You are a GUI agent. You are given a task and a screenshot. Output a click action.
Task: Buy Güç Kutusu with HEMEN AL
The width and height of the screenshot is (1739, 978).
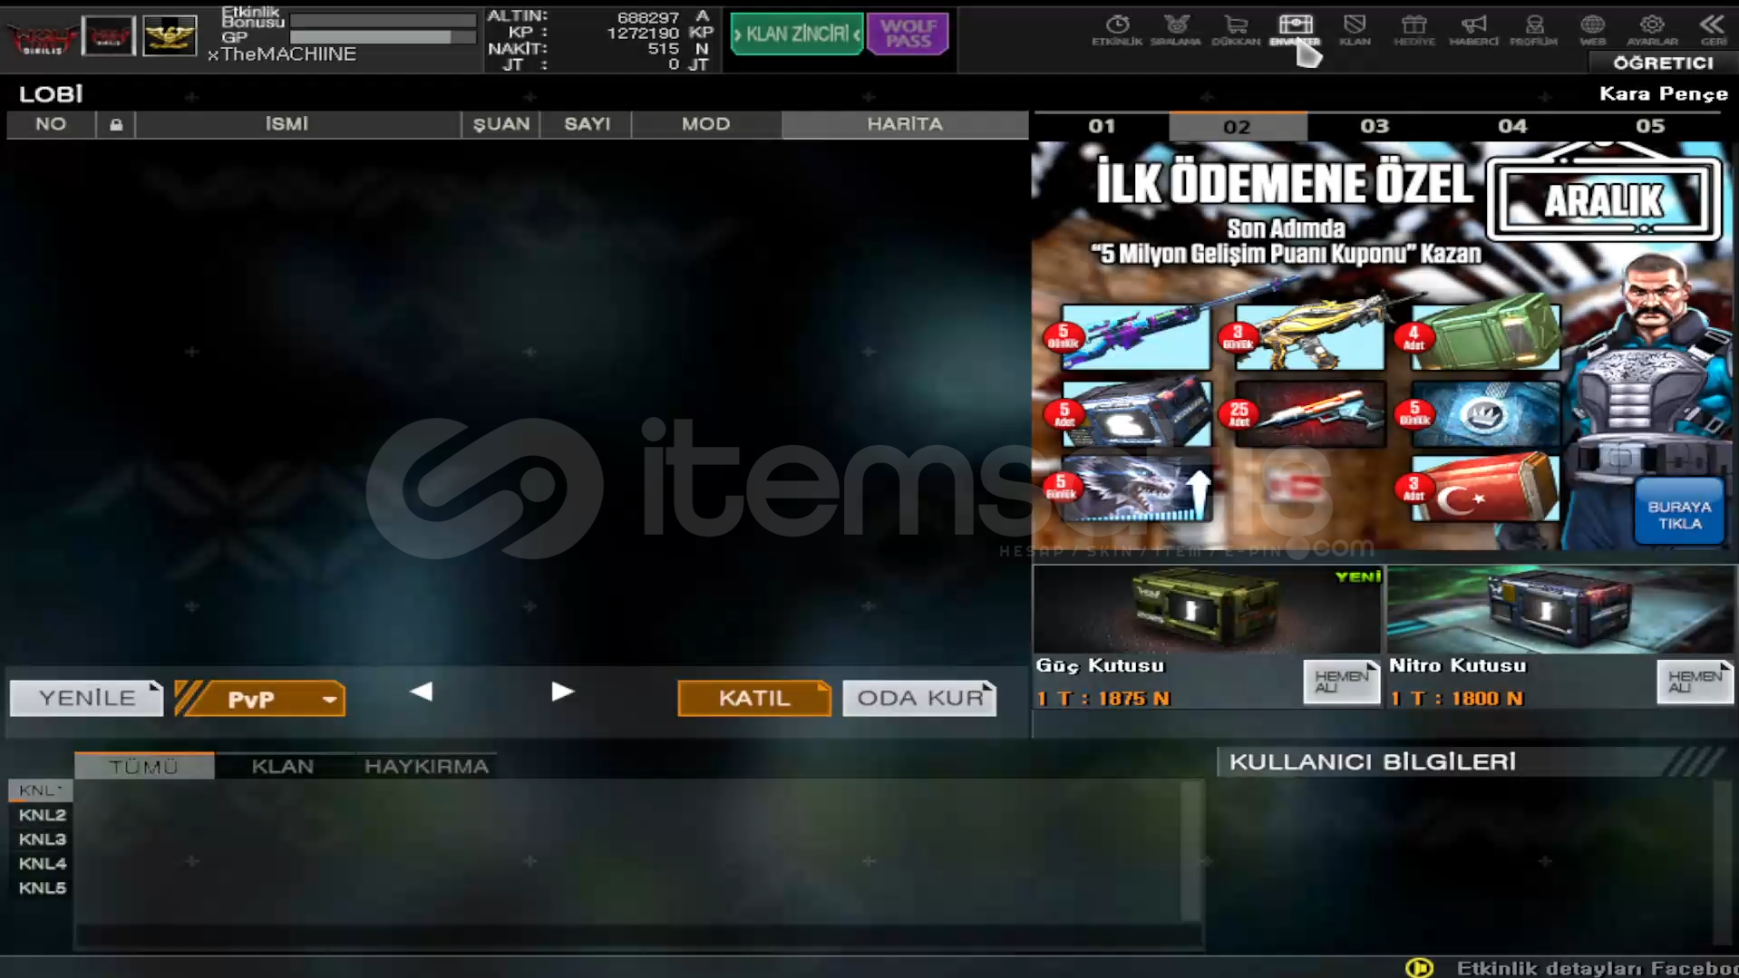point(1341,682)
